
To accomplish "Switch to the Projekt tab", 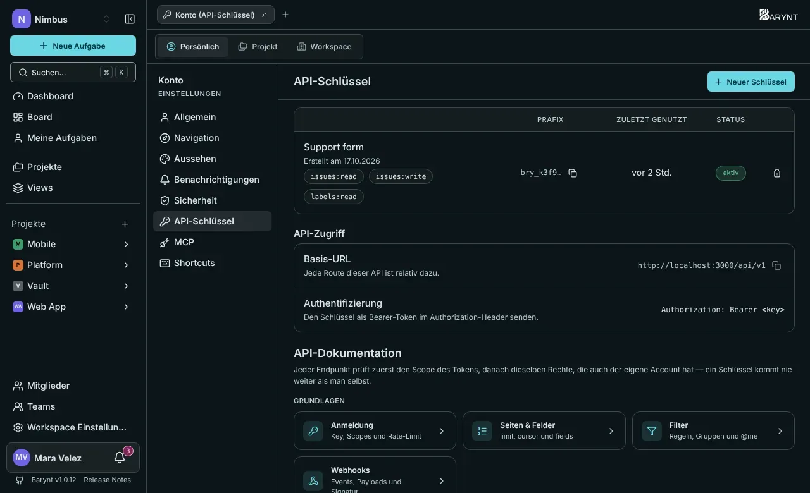I will 258,47.
